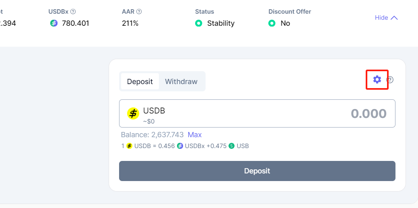Open the settings gear icon
The image size is (418, 208).
pyautogui.click(x=377, y=80)
